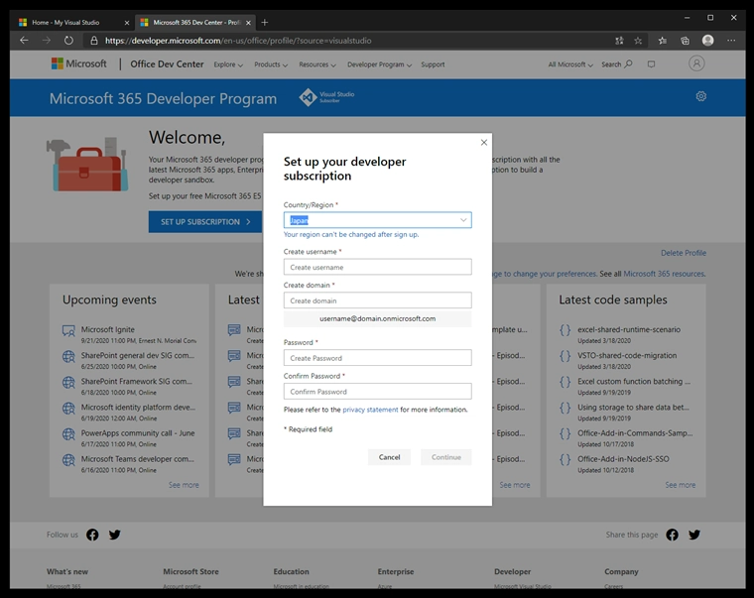Click the Search label in header
This screenshot has width=754, height=598.
(x=611, y=64)
